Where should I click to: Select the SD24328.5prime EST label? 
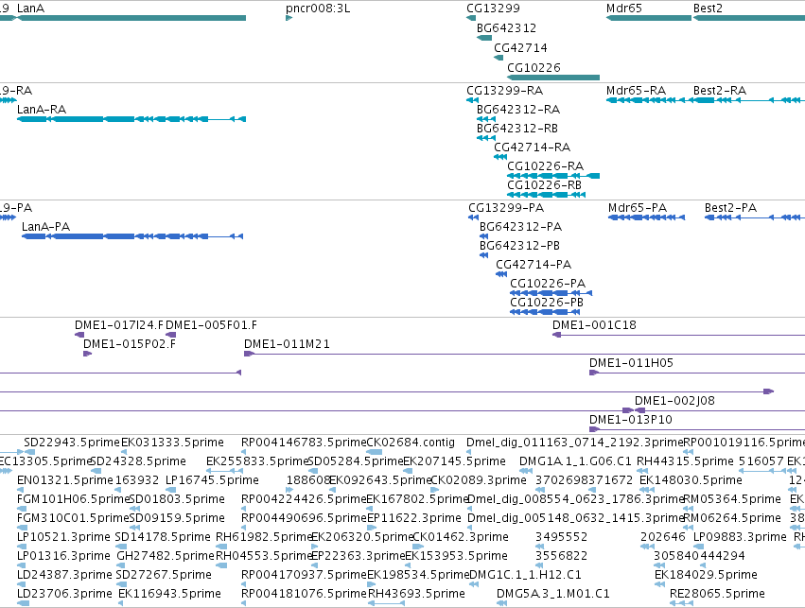pos(138,461)
